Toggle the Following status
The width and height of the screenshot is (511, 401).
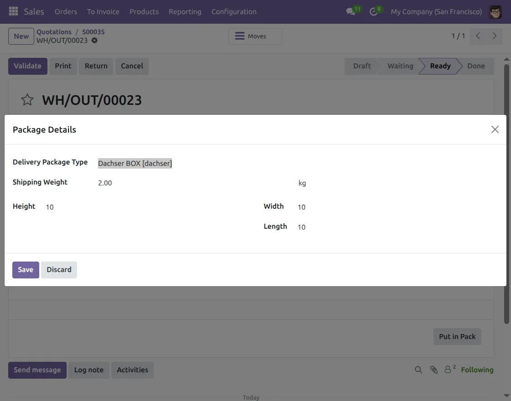click(x=477, y=370)
